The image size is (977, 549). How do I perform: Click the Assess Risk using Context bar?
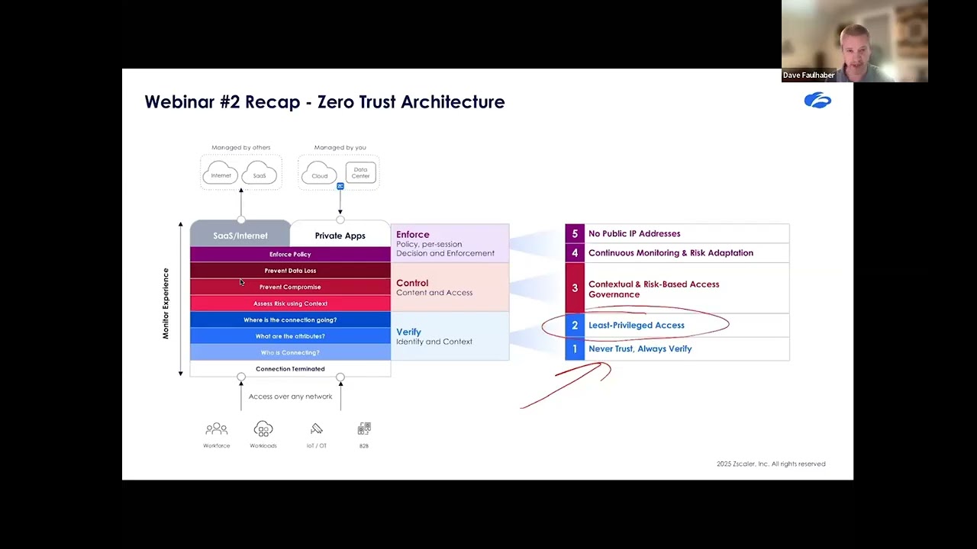point(290,303)
